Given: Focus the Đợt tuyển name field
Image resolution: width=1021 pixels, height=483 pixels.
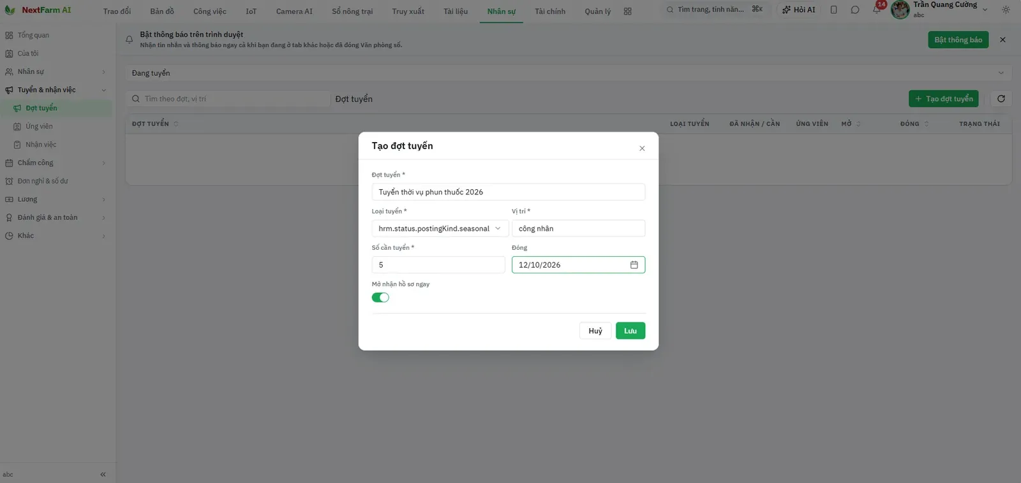Looking at the screenshot, I should point(509,192).
